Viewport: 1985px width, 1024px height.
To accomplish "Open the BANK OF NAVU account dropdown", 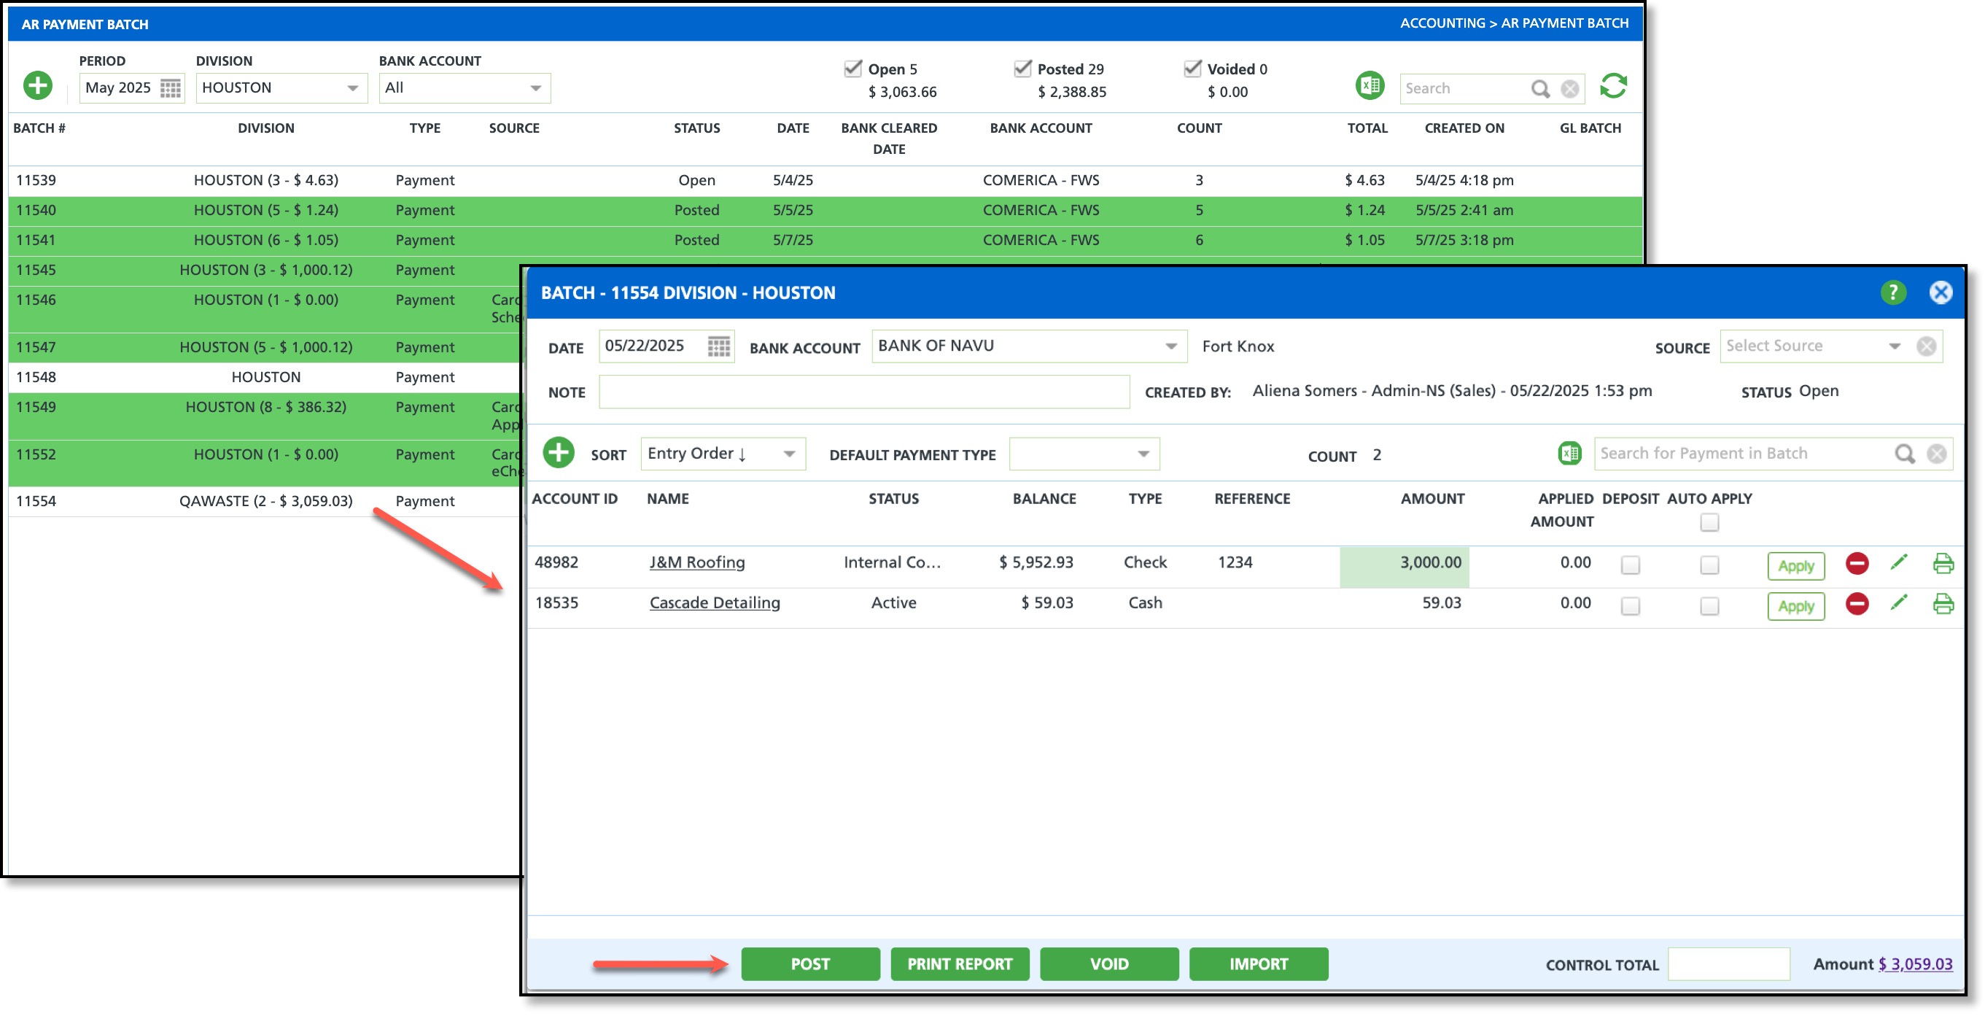I will (1170, 346).
